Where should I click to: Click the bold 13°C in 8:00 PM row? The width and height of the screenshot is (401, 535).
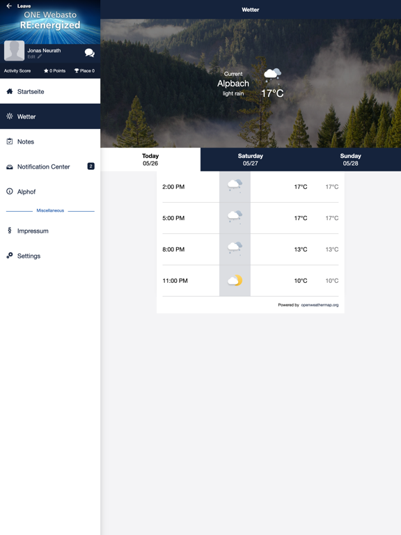[301, 249]
